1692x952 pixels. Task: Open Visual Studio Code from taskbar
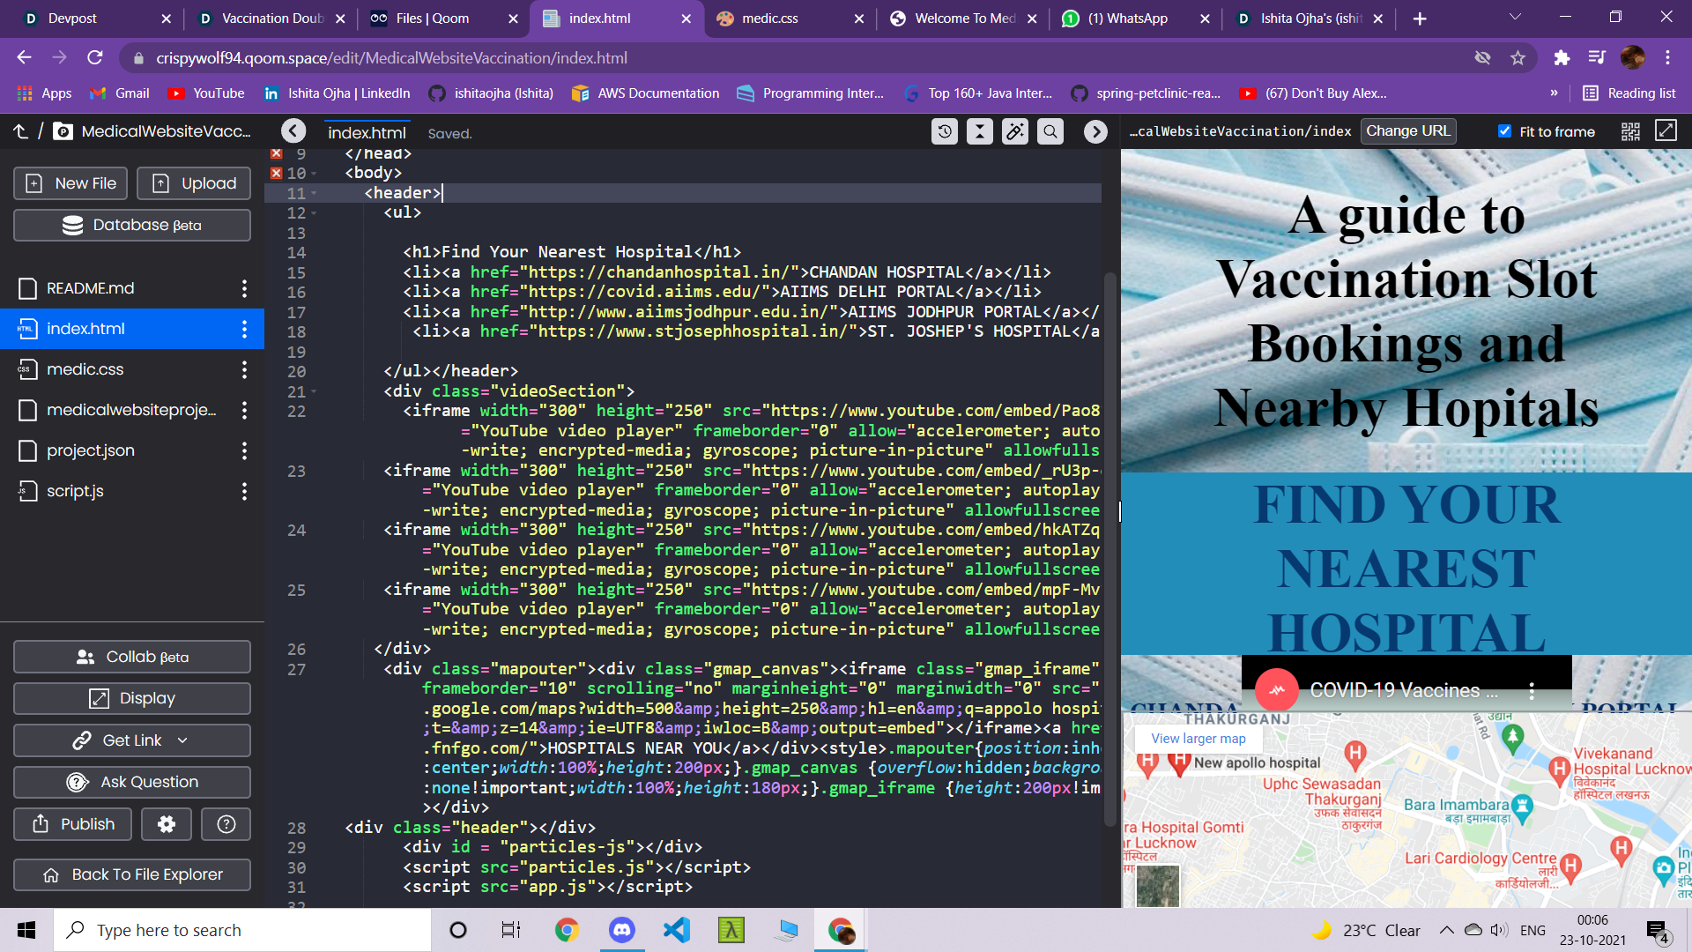(x=677, y=930)
